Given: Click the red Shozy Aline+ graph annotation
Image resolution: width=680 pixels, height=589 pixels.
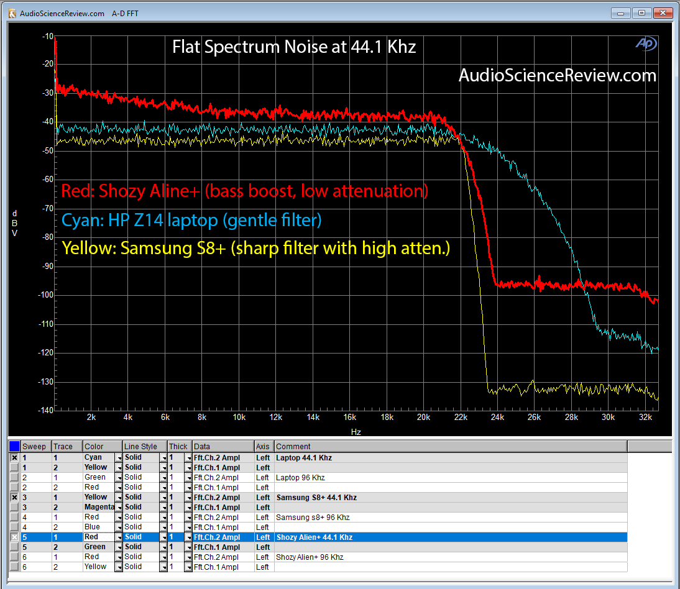Looking at the screenshot, I should (245, 191).
